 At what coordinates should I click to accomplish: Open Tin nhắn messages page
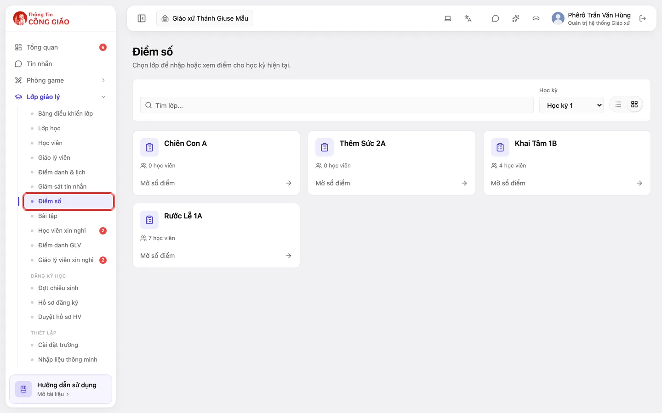tap(61, 64)
